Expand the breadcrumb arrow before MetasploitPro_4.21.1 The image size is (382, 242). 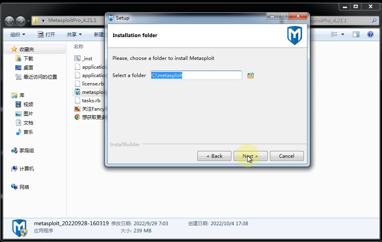pos(43,20)
